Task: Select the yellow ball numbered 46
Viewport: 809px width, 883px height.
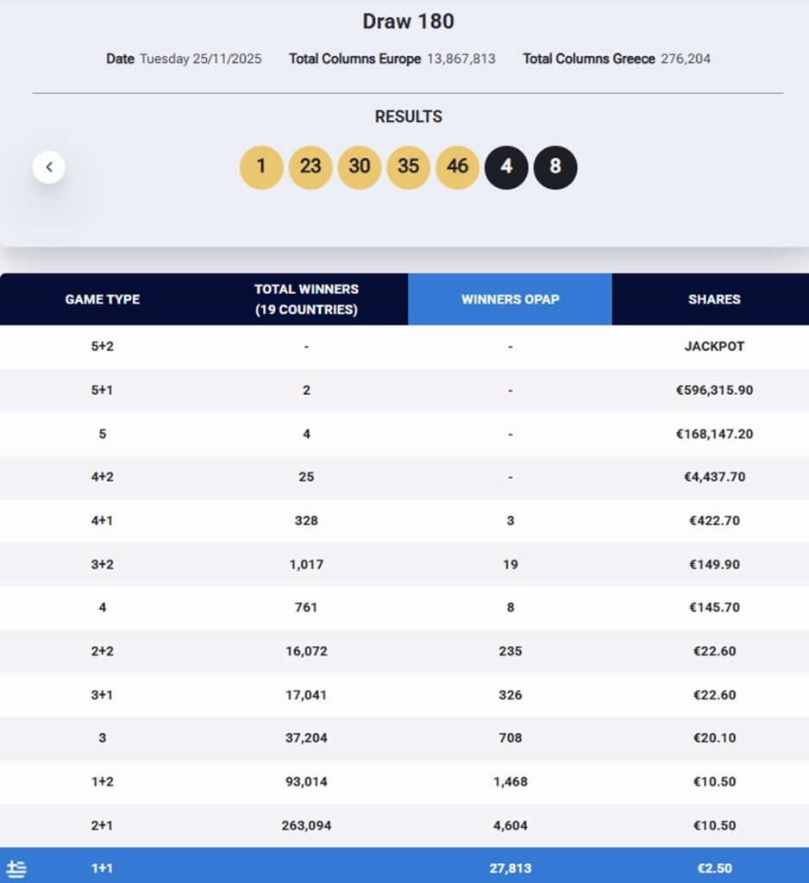Action: coord(458,167)
